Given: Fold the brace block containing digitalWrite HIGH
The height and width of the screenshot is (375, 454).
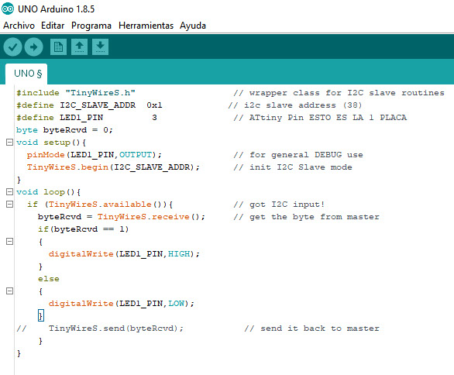Looking at the screenshot, I should click(x=9, y=241).
